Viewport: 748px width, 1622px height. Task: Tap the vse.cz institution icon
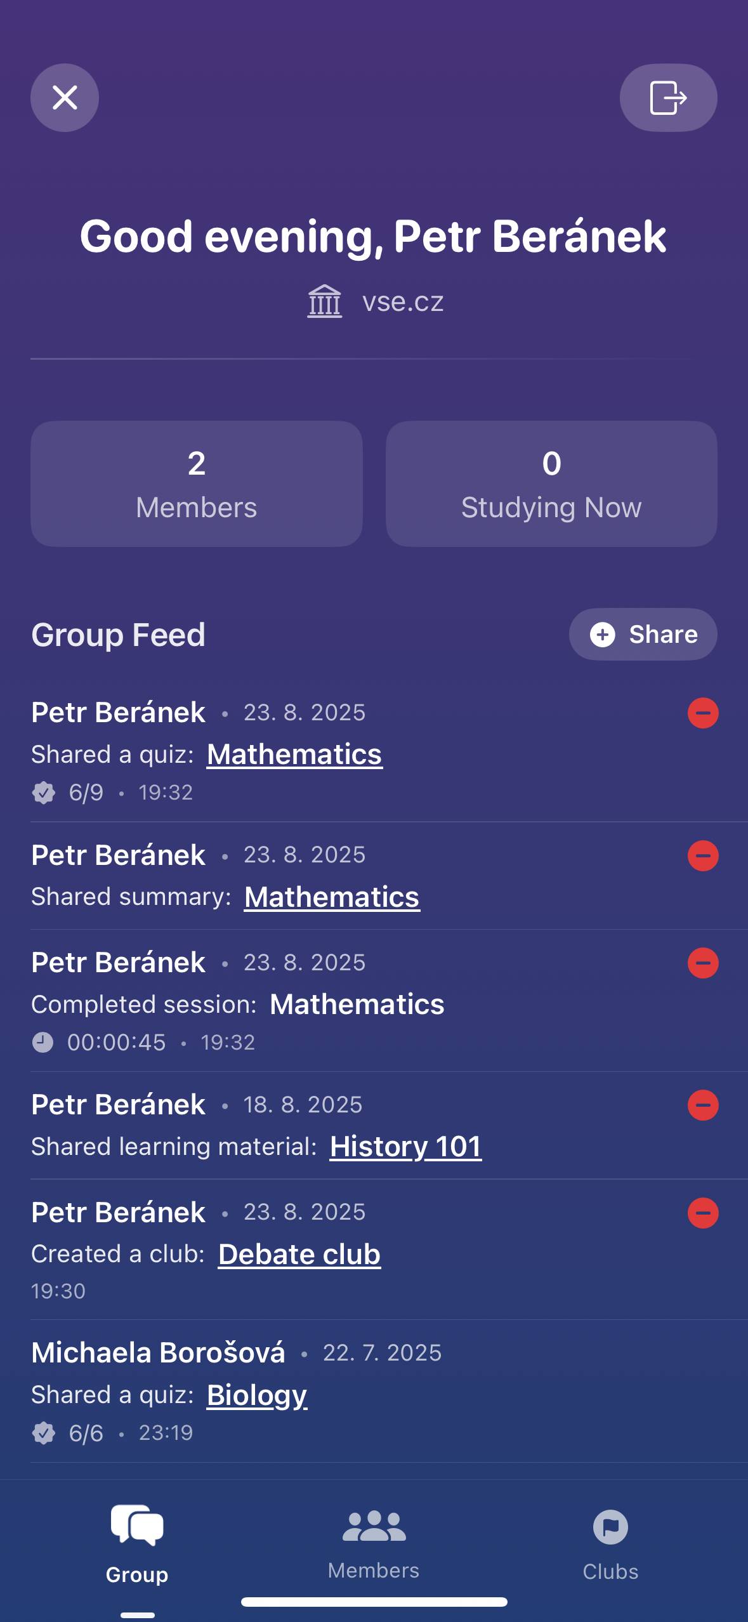coord(325,301)
